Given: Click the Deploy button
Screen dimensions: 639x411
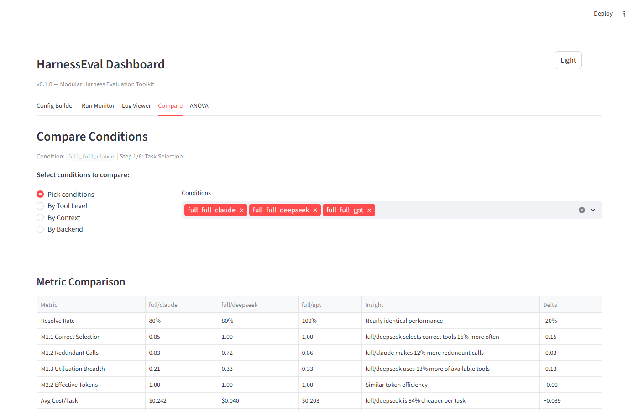Looking at the screenshot, I should point(603,13).
